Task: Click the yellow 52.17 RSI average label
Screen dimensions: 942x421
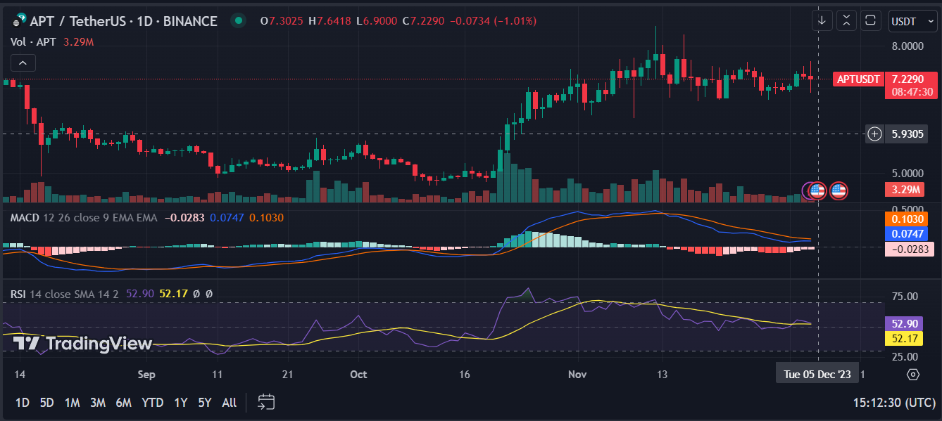Action: 903,339
